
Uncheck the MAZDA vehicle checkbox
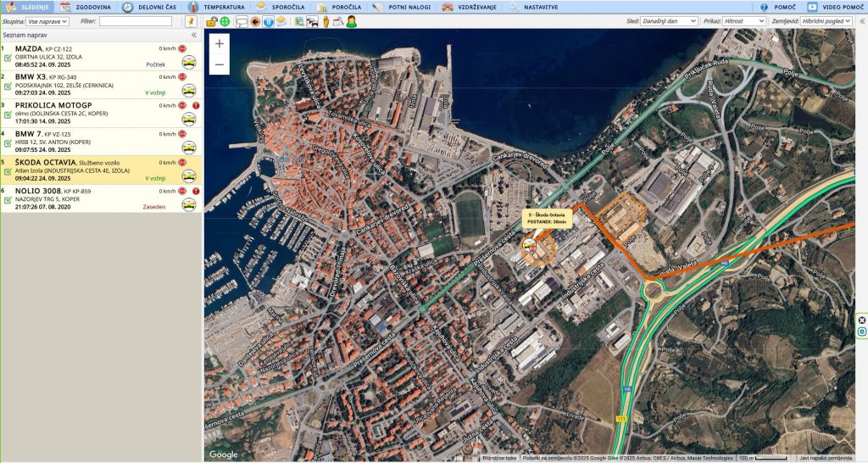coord(8,59)
